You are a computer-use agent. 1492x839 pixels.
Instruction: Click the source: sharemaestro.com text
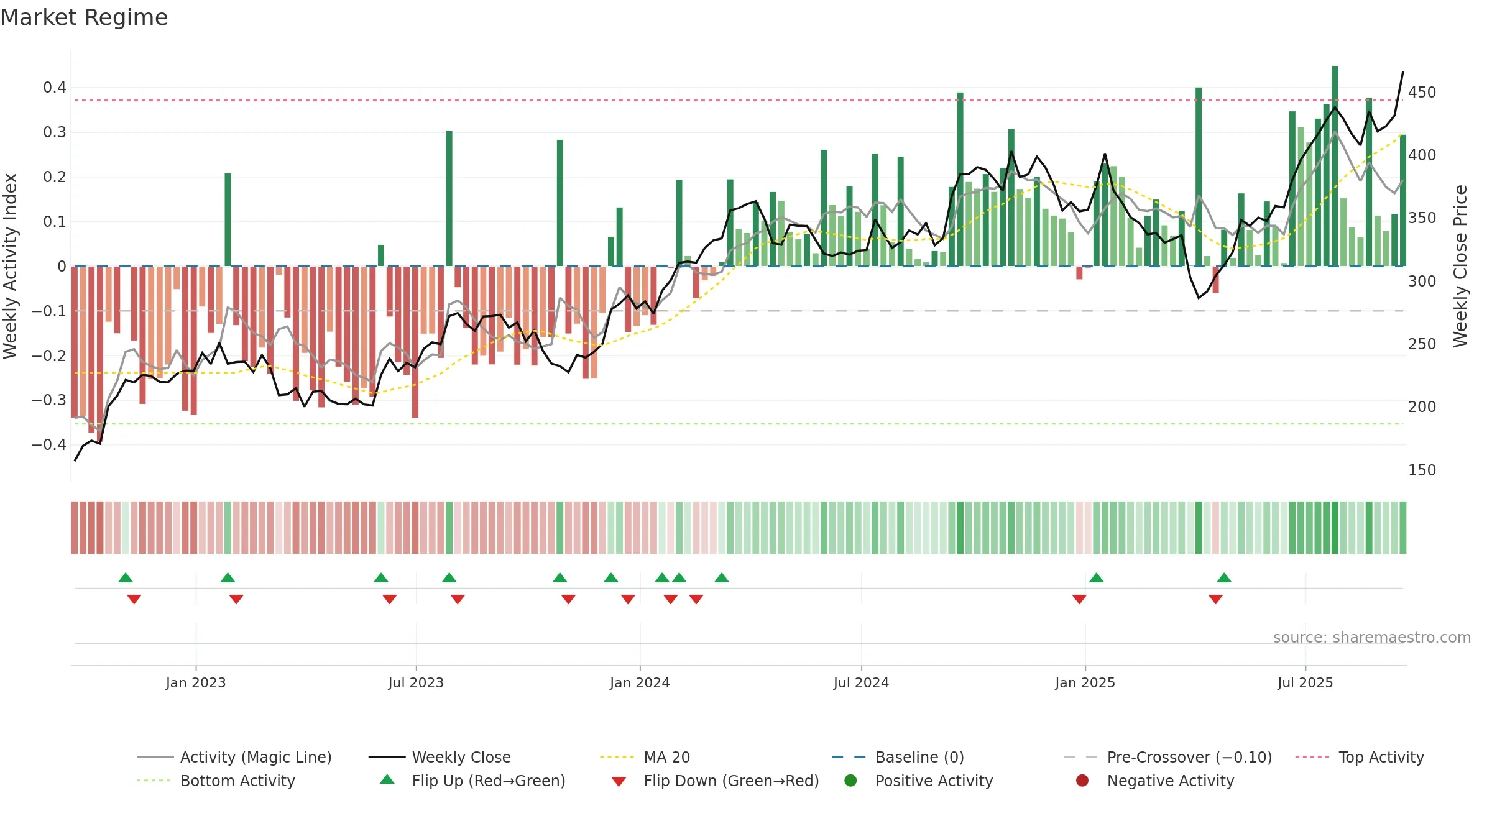pos(1372,637)
